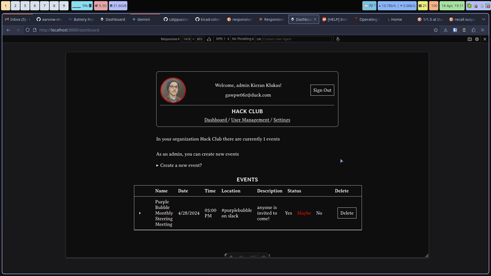
Task: Open the User Management link
Action: coord(250,120)
